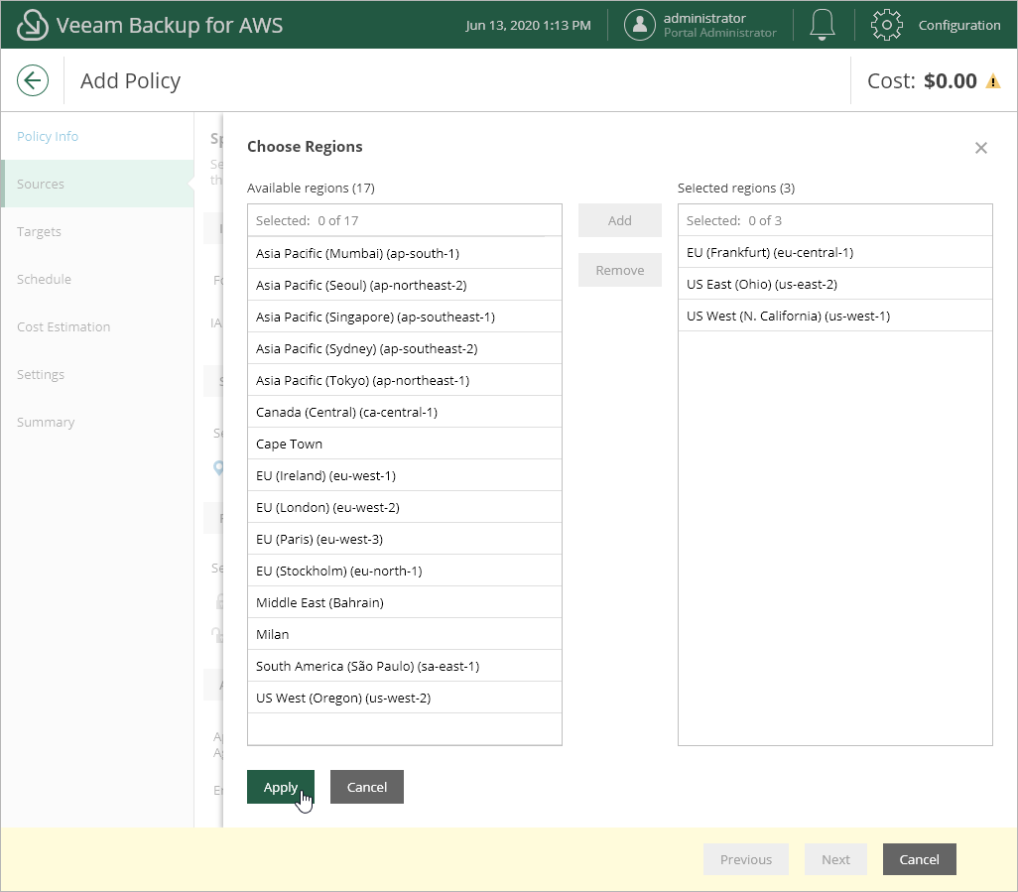Click the cost warning triangle icon
Screen dimensions: 1018x892
pos(992,81)
